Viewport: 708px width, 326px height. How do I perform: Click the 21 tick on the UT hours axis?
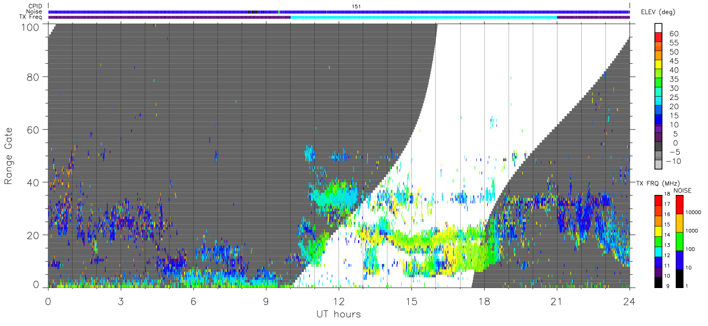click(x=557, y=301)
